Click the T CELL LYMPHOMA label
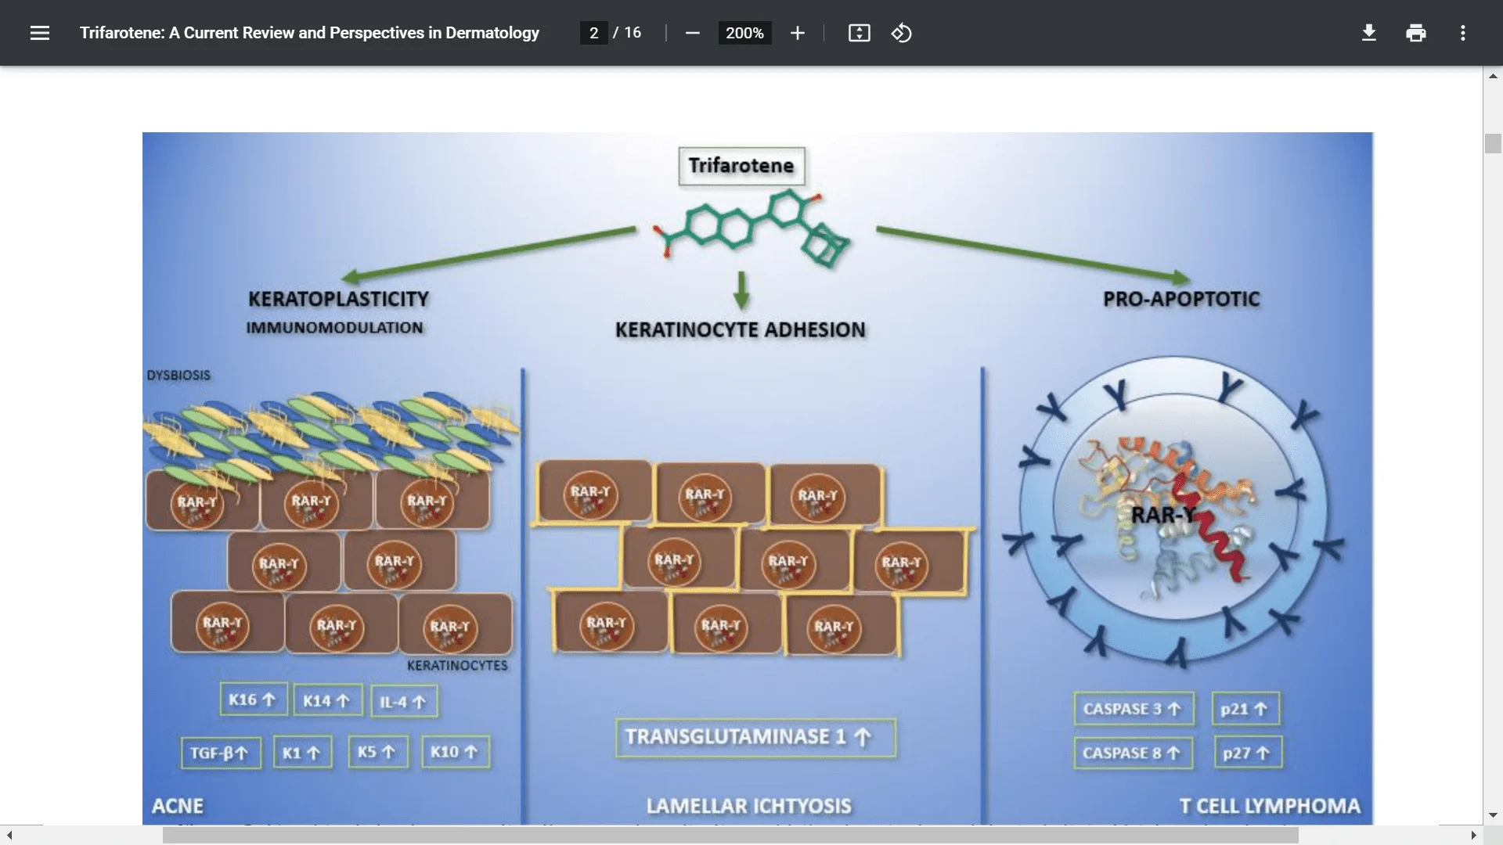Image resolution: width=1503 pixels, height=845 pixels. pos(1270,806)
